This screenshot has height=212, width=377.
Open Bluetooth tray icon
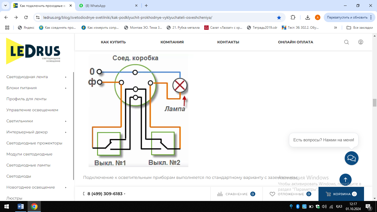click(x=298, y=206)
